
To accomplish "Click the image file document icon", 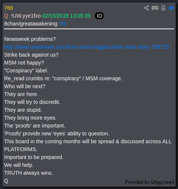I will [163, 8].
